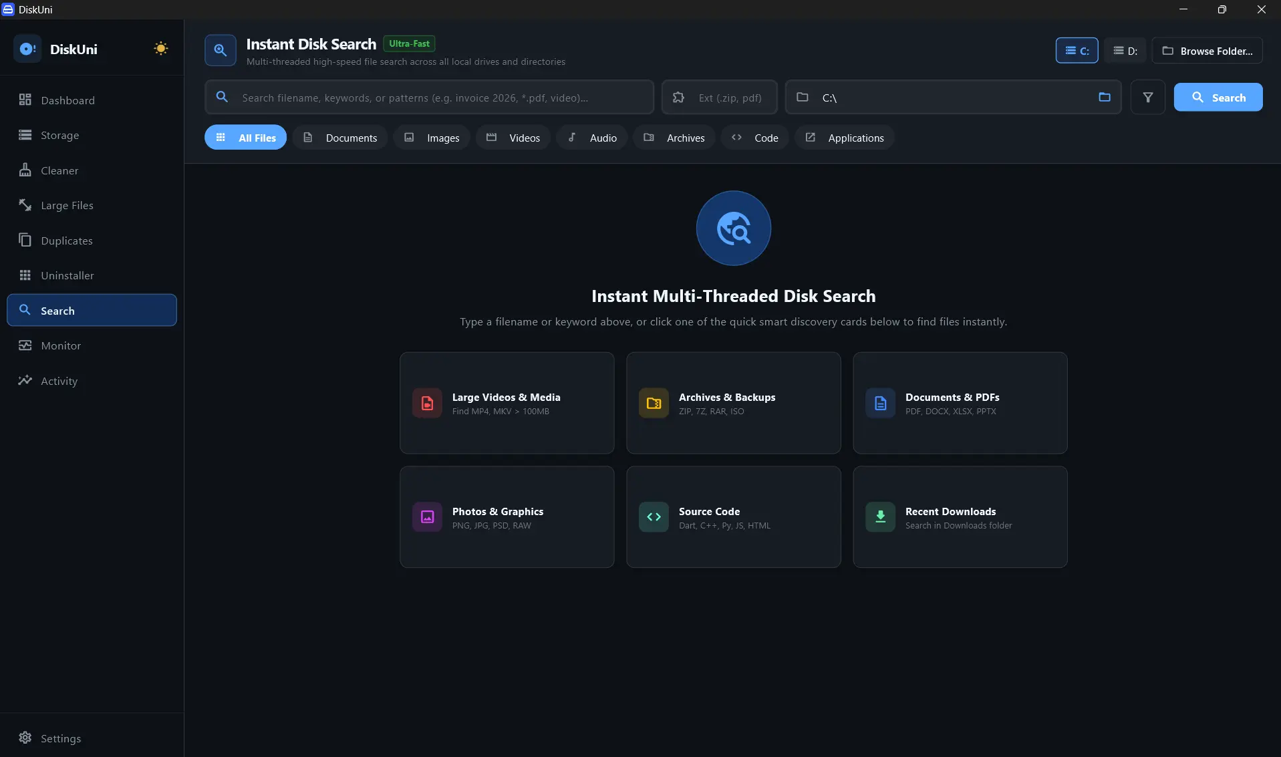Filter by Archives
This screenshot has width=1281, height=757.
[674, 138]
